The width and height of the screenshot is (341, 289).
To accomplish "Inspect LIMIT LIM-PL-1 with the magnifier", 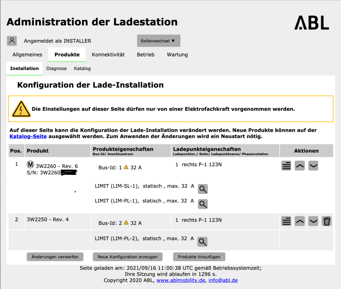I will coord(203,204).
